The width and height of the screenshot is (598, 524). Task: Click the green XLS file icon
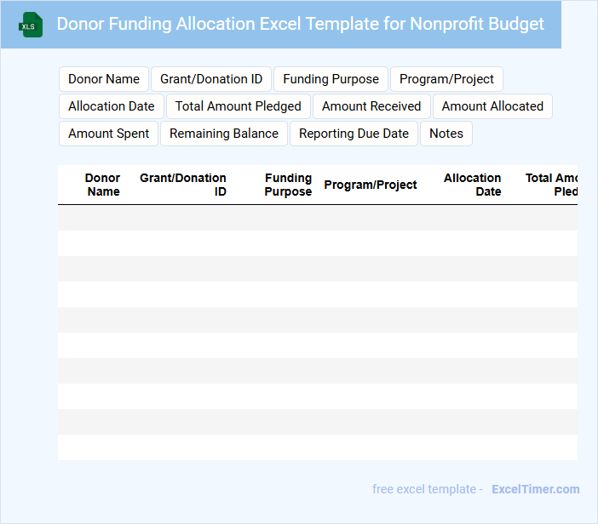click(x=32, y=25)
